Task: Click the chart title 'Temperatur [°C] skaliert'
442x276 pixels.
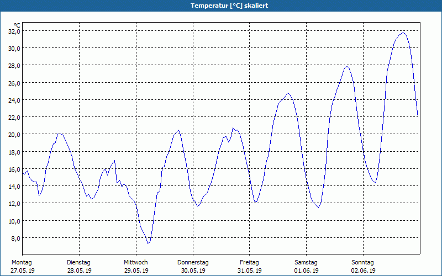Action: [229, 6]
